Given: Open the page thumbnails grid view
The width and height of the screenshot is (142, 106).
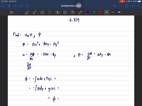Looking at the screenshot, I should [9, 6].
